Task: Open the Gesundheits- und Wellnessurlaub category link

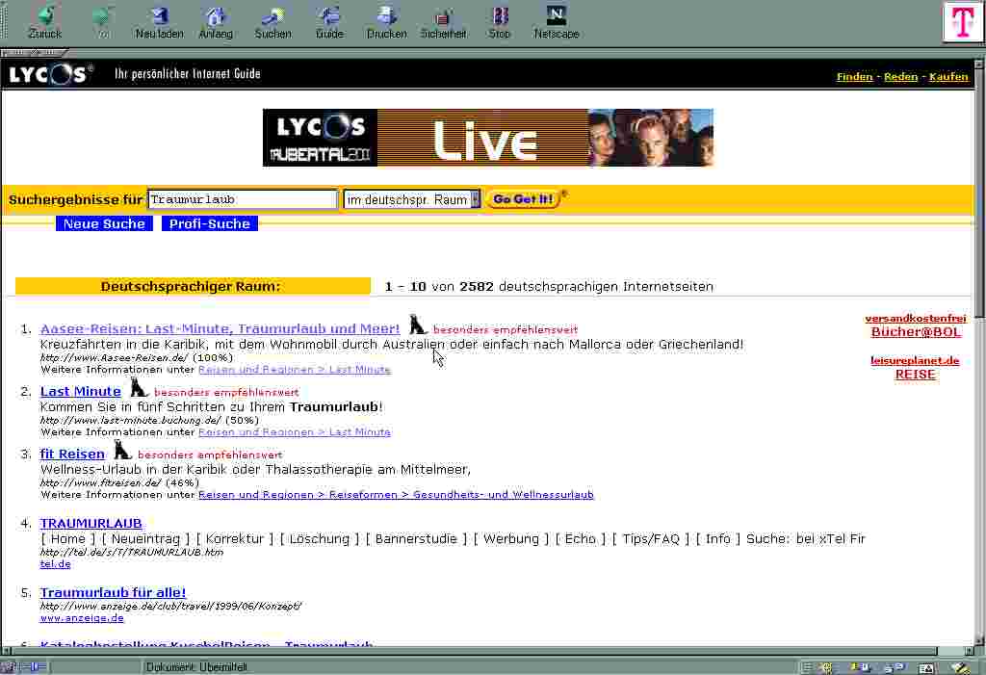Action: coord(503,495)
